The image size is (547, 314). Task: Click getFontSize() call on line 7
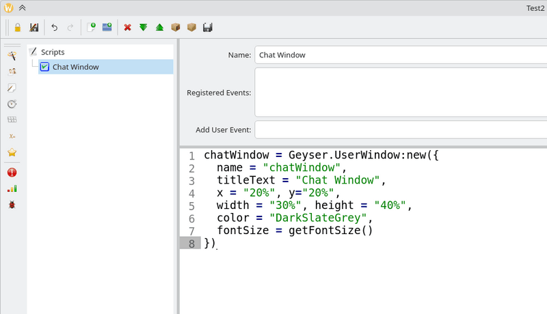click(331, 230)
